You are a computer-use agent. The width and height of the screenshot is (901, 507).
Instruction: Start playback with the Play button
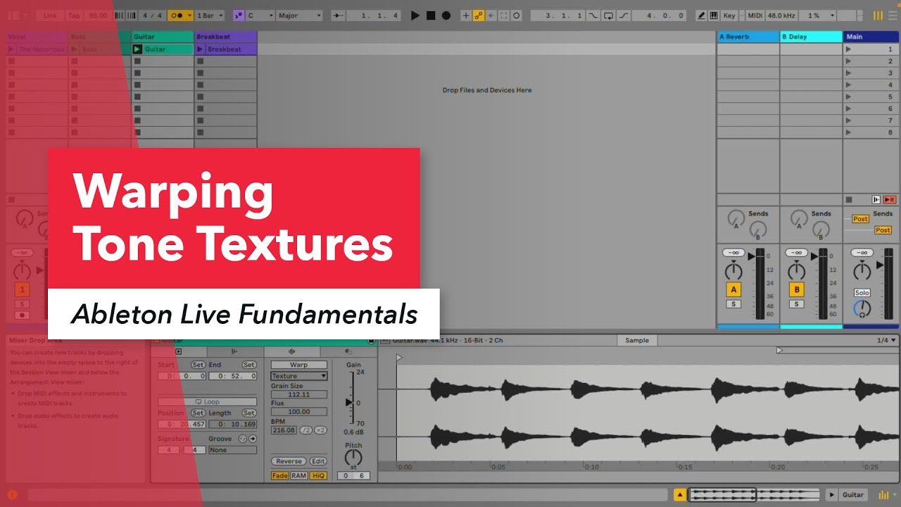(x=415, y=15)
